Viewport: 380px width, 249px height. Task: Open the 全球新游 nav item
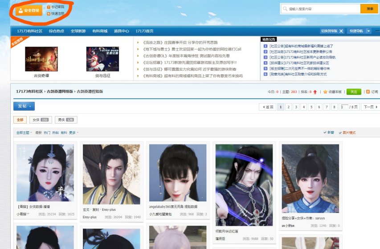[x=78, y=31]
